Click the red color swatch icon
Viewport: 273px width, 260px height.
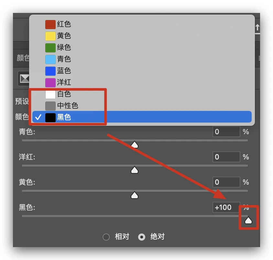[50, 24]
